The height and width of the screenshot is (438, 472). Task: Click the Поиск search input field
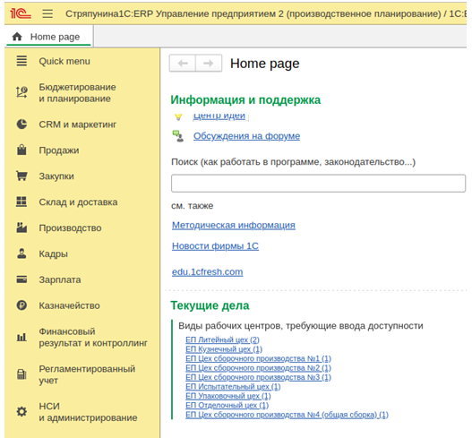[x=318, y=183]
